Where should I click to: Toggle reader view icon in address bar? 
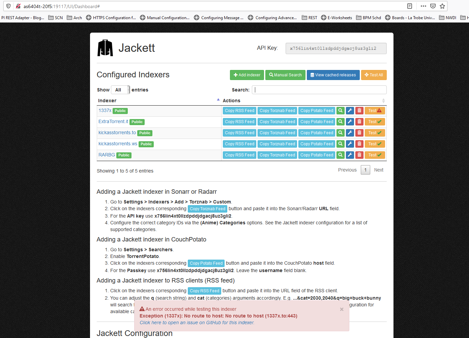pos(410,6)
